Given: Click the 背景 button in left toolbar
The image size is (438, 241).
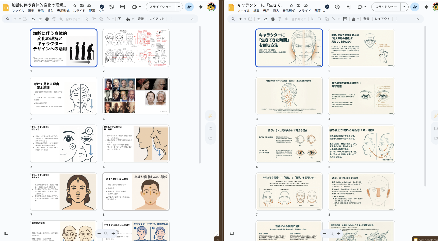Looking at the screenshot, I should click(x=141, y=19).
